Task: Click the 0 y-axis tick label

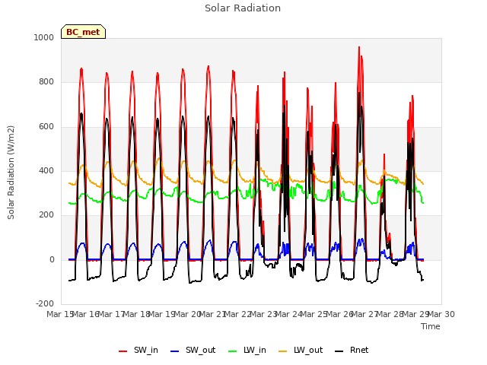Action: (52, 259)
